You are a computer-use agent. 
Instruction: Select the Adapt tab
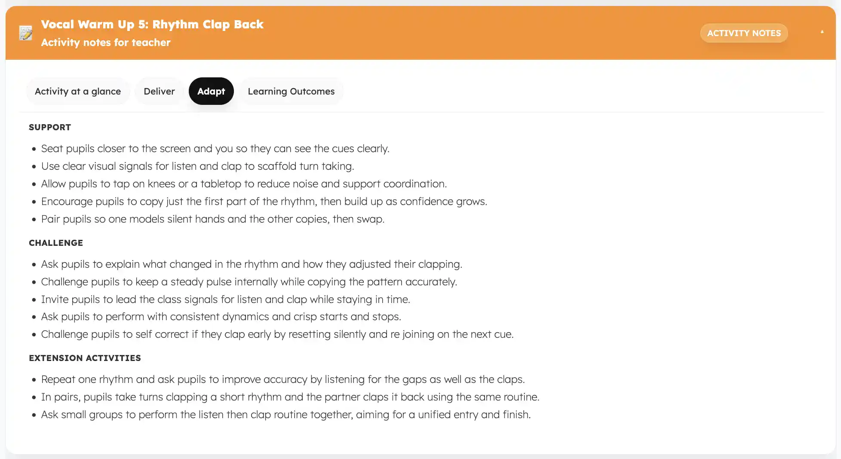pyautogui.click(x=211, y=91)
